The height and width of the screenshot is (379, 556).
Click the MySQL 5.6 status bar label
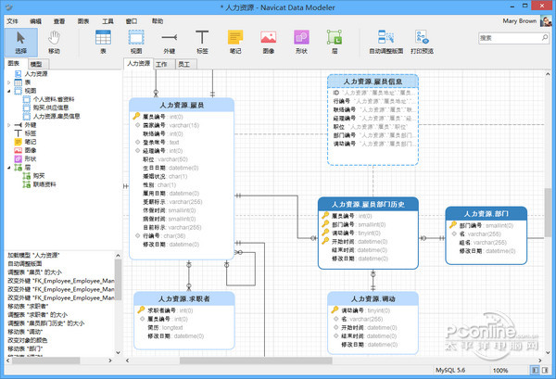coord(450,370)
